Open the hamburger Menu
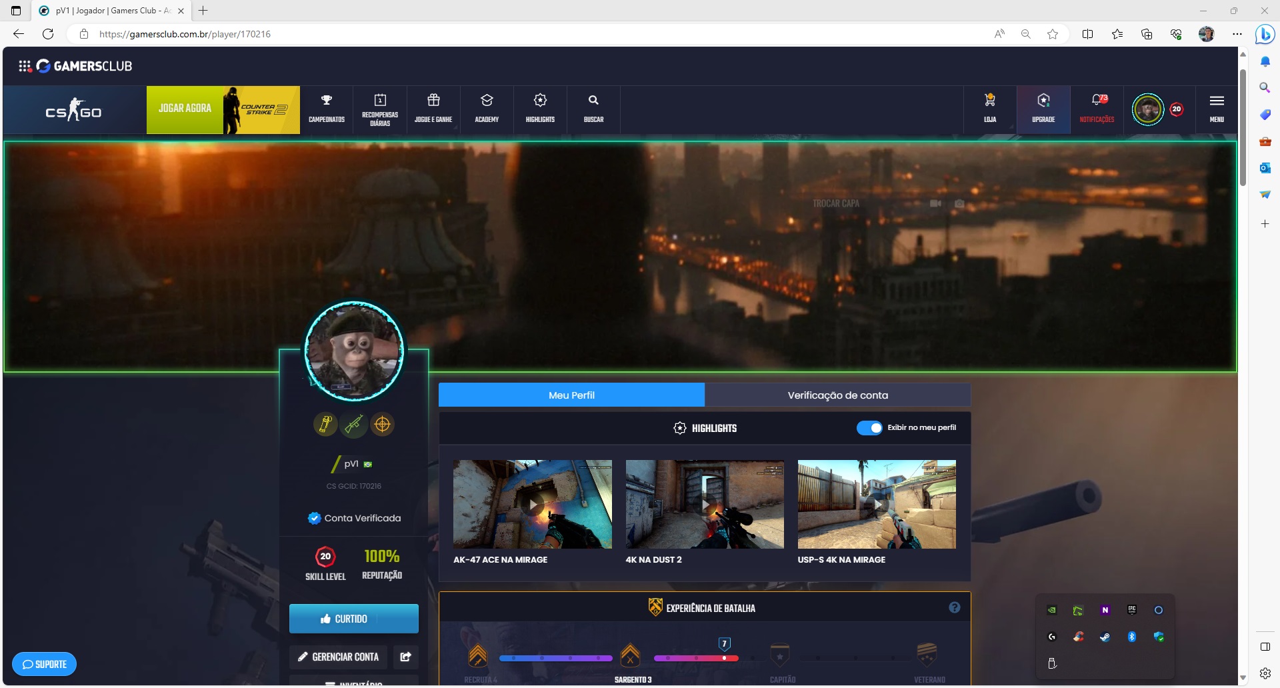The image size is (1280, 688). tap(1217, 109)
